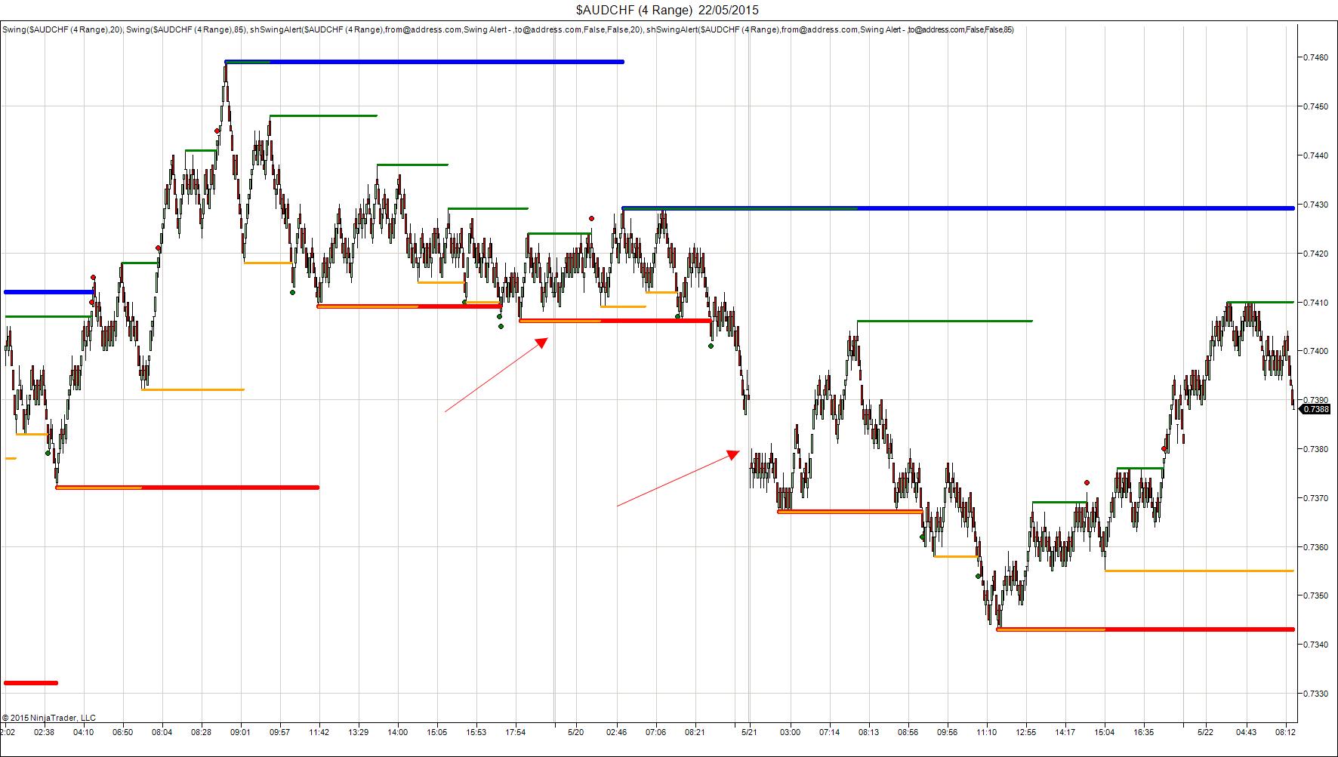Image resolution: width=1338 pixels, height=757 pixels.
Task: Click the 08:12 time axis label
Action: 1285,732
